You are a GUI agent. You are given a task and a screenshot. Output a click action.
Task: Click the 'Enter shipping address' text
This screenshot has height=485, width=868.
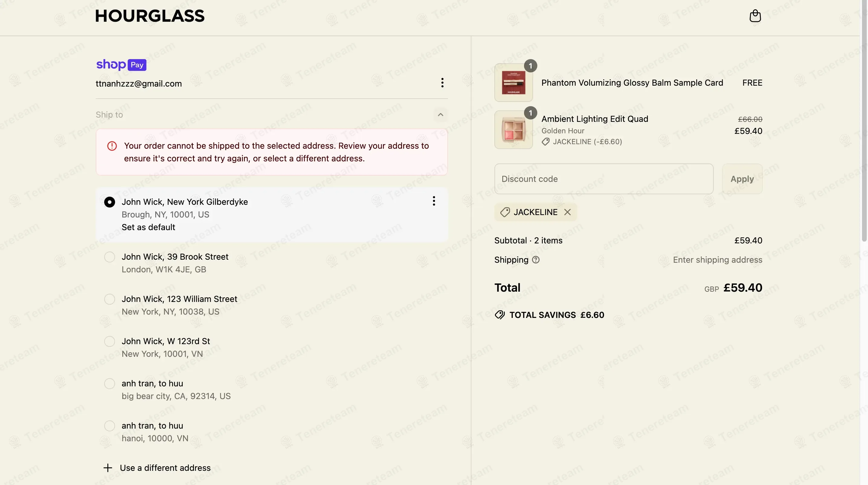click(717, 260)
